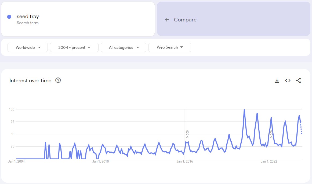The image size is (312, 184).
Task: Download the interest over time data
Action: [277, 80]
